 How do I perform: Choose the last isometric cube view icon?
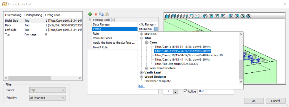coord(249,16)
